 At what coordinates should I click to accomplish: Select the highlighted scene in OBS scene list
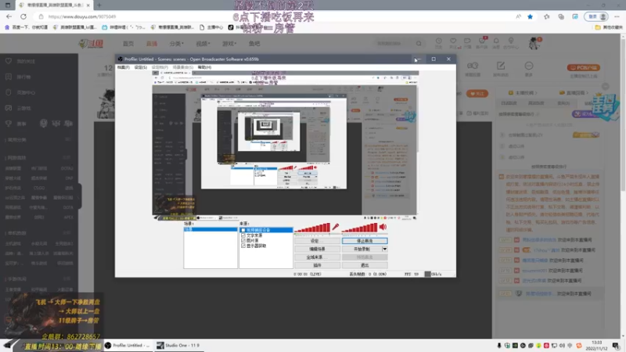pos(210,229)
